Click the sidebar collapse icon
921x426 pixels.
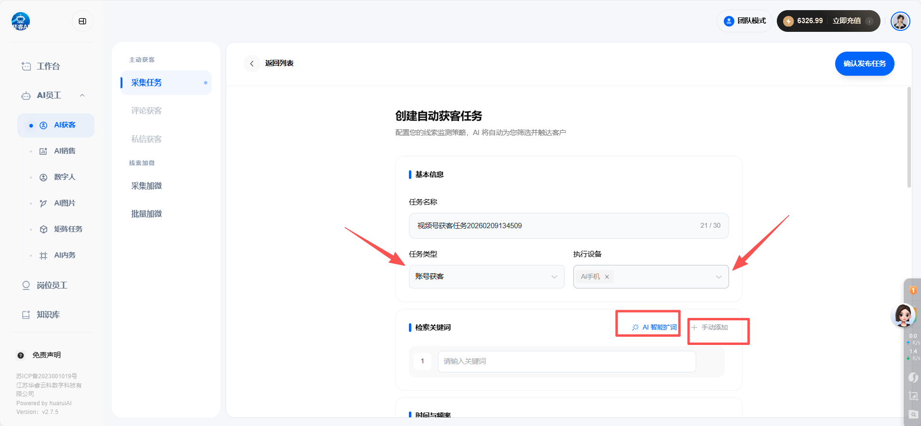point(82,21)
